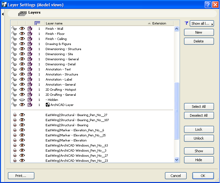Click padlock of EastWing|ArchiCAD Windows_Pen_No__23
This screenshot has height=183, width=220.
15,160
